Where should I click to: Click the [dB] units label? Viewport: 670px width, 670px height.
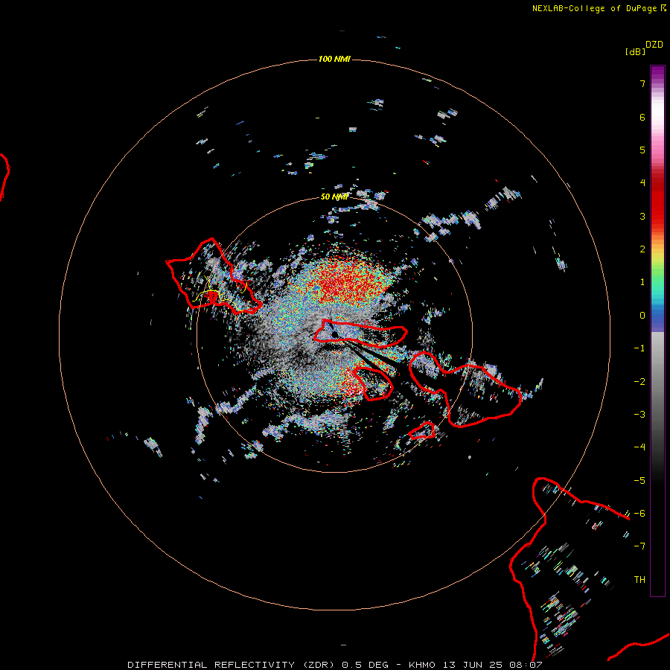636,52
